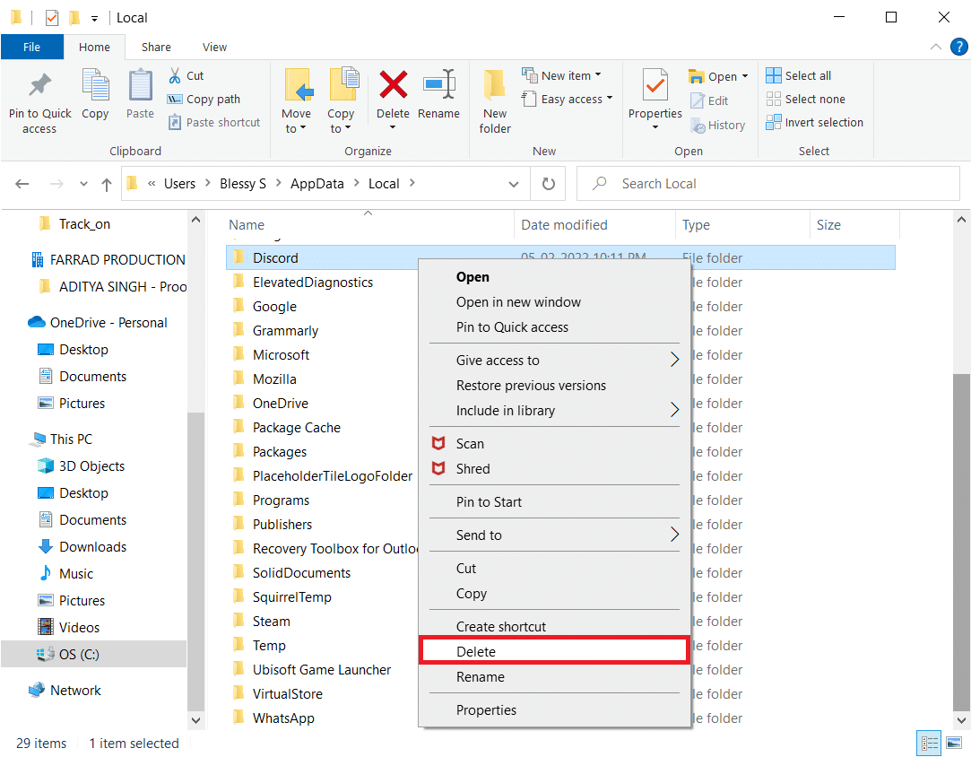
Task: Open Properties from the ribbon checkmark icon
Action: pos(655,85)
